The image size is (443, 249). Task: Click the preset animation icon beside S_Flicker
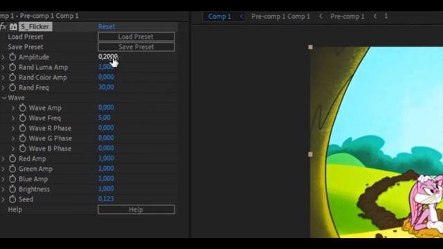point(13,26)
